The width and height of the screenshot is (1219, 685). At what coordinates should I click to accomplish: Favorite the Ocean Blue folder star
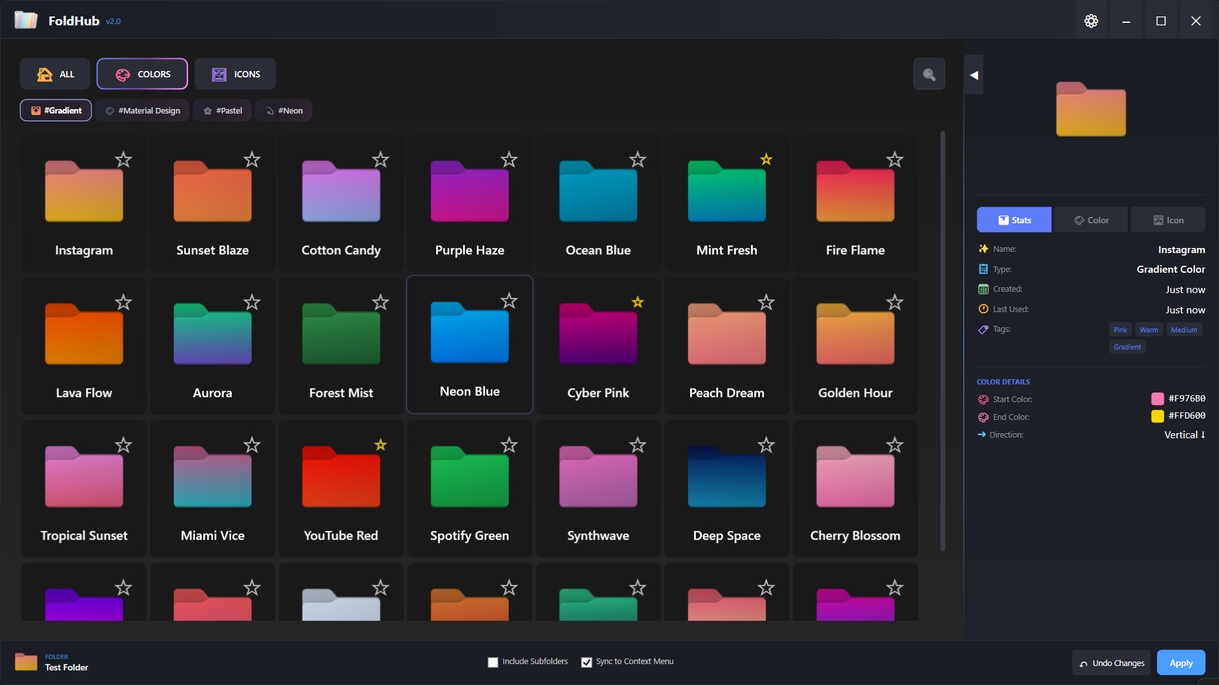637,160
